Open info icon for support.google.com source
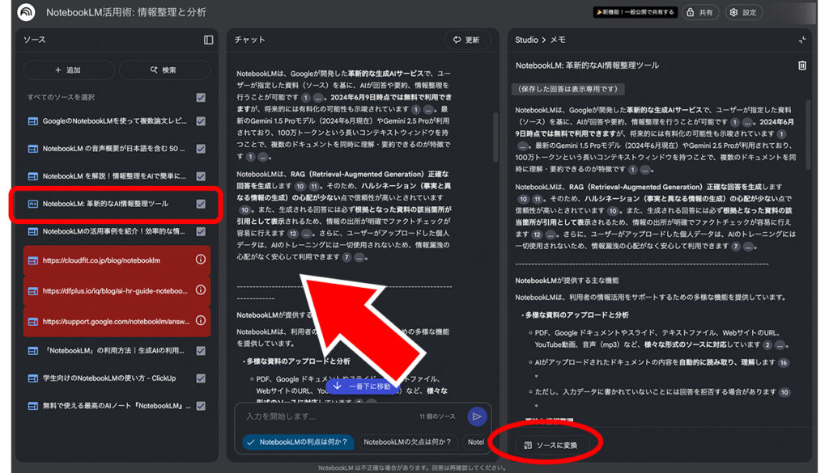 pyautogui.click(x=201, y=320)
